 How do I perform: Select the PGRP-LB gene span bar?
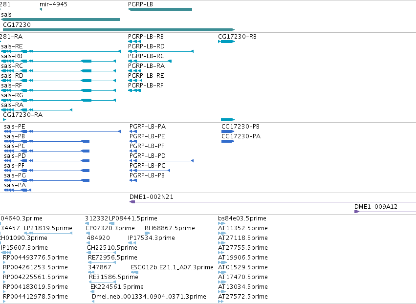tap(160, 9)
